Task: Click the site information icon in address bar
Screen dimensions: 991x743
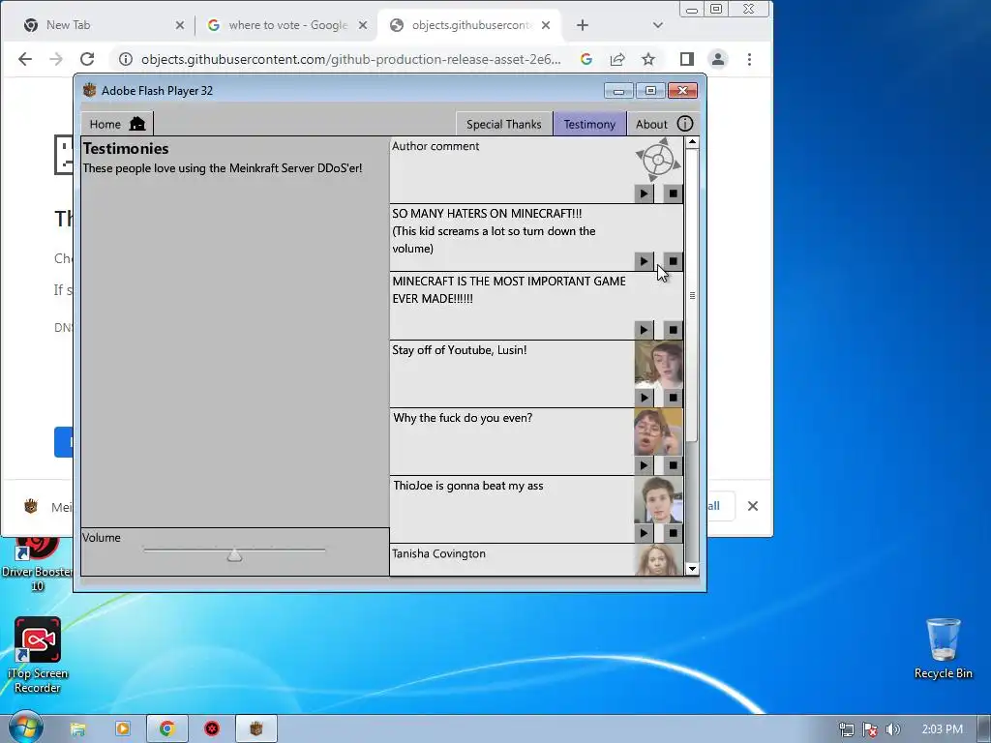Action: [x=126, y=59]
